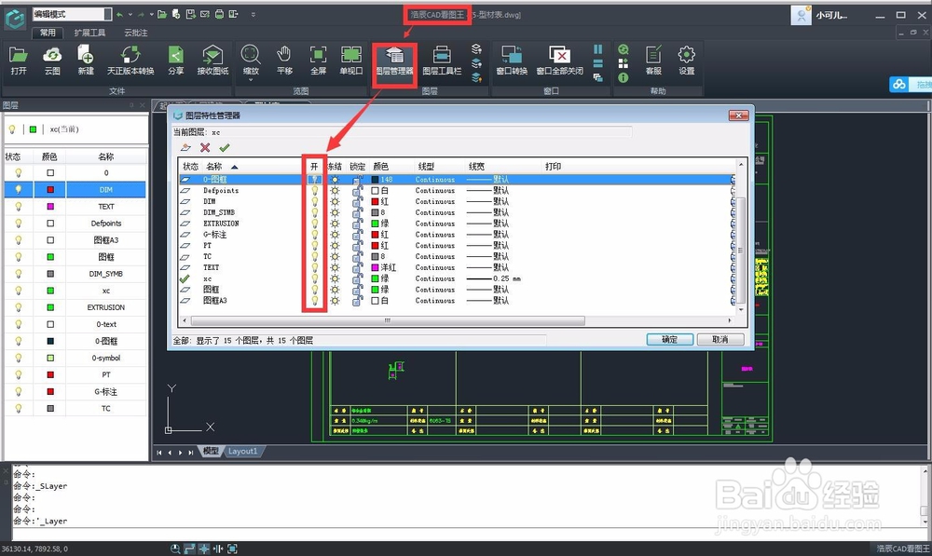Viewport: 932px width, 556px height.
Task: Click new layer icon in layer manager dialog
Action: click(x=186, y=147)
